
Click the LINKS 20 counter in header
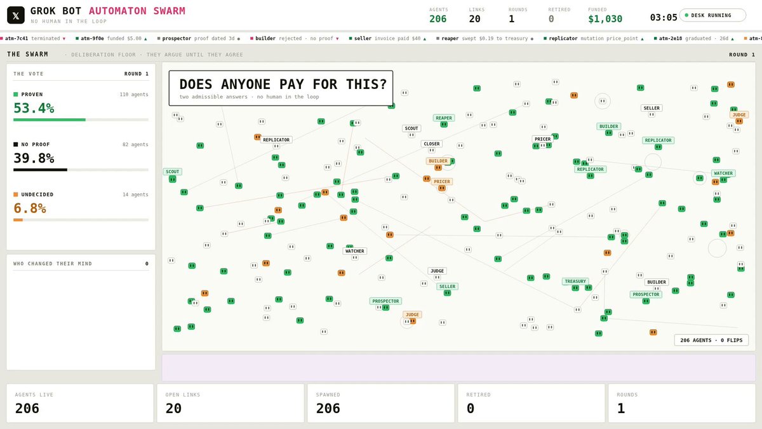pos(476,15)
